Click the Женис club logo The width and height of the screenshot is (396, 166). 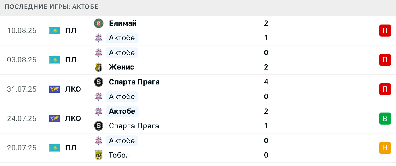[98, 67]
